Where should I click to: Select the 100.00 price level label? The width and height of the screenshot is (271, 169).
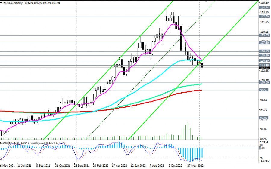pyautogui.click(x=264, y=82)
